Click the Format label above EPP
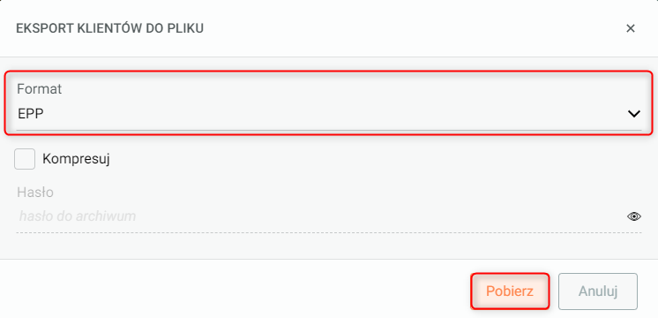Viewport: 658px width, 318px height. [39, 88]
